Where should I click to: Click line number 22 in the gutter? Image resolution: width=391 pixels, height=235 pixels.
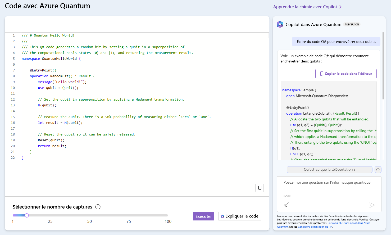pyautogui.click(x=13, y=158)
